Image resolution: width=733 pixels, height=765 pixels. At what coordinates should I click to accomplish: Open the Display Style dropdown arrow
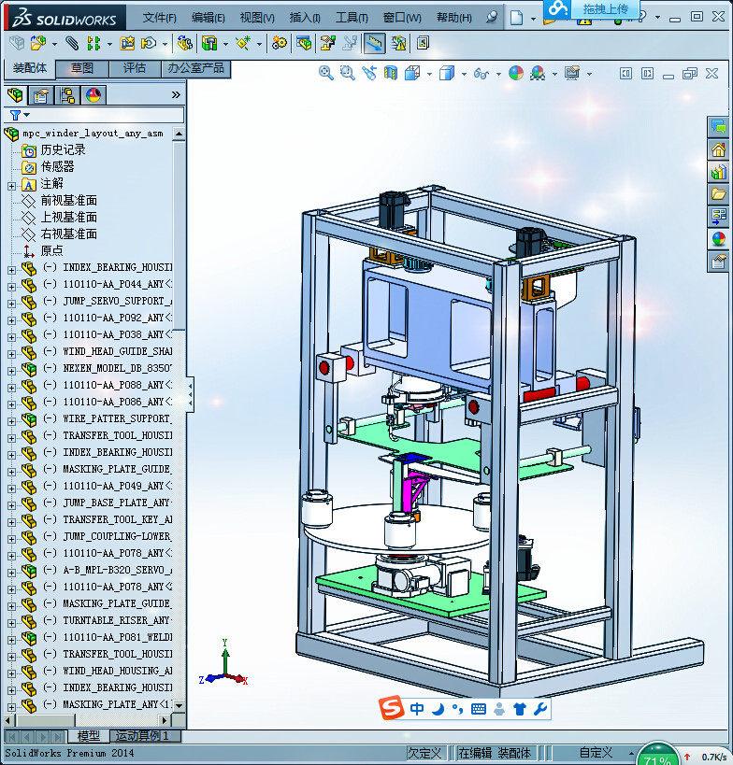464,74
